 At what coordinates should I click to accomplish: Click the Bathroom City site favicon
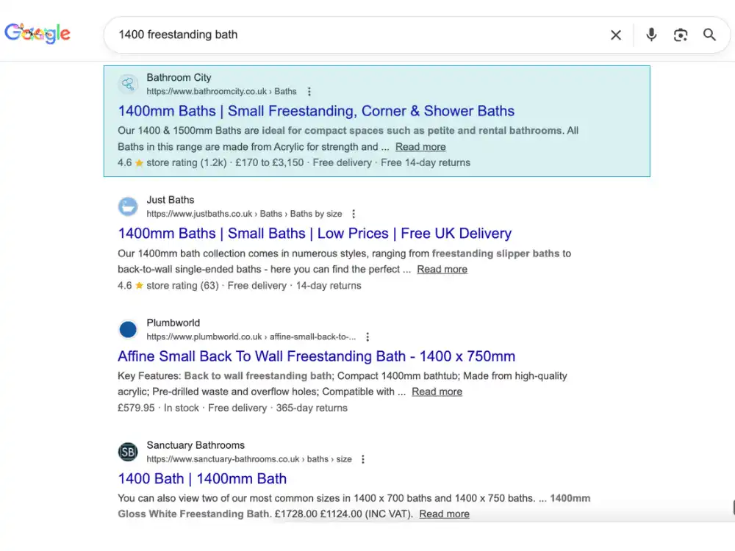pyautogui.click(x=128, y=84)
